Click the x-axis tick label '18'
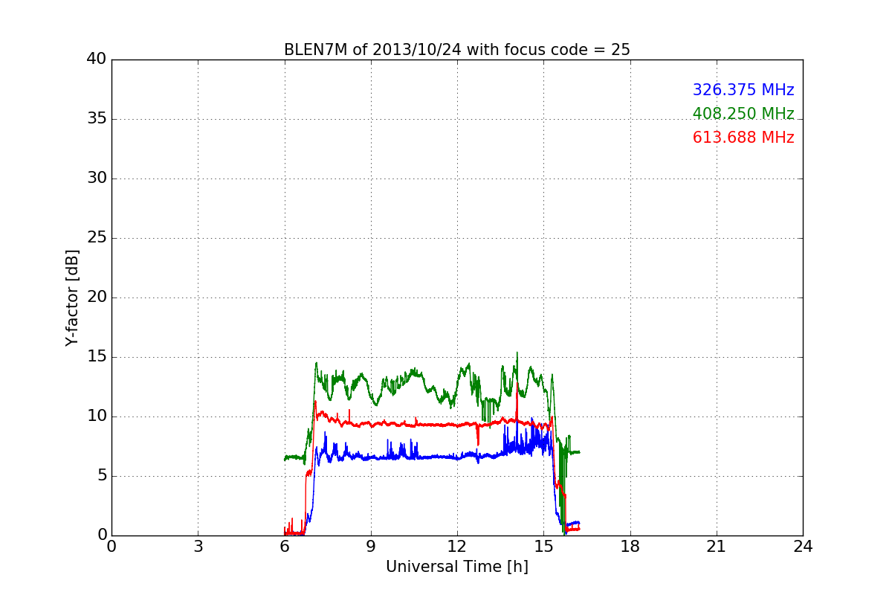The width and height of the screenshot is (892, 595). pos(630,547)
